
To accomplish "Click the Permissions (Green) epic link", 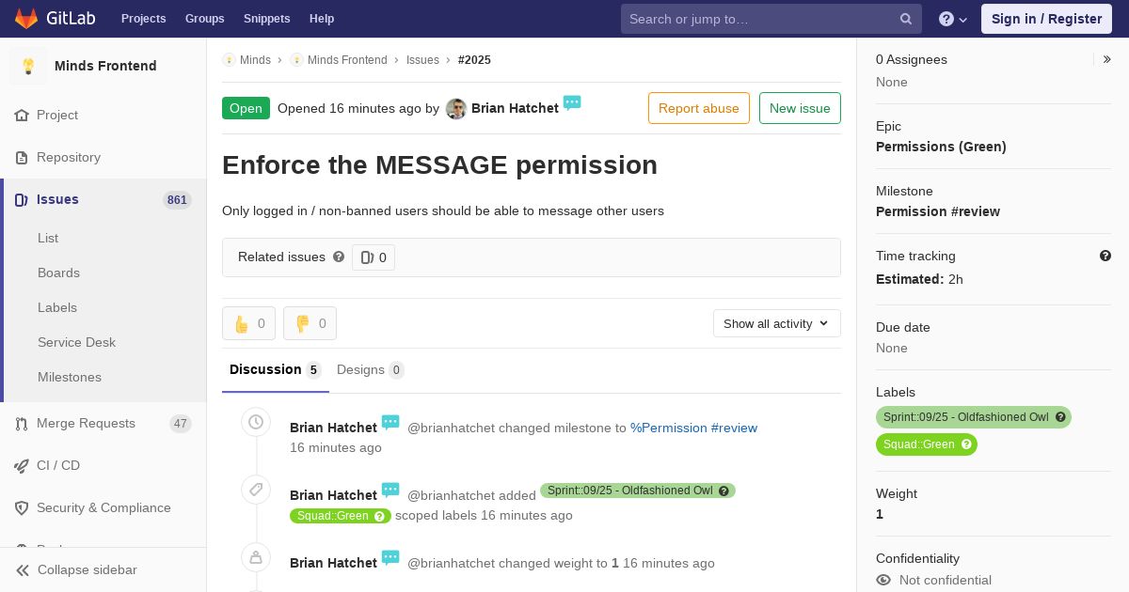I will (x=941, y=147).
